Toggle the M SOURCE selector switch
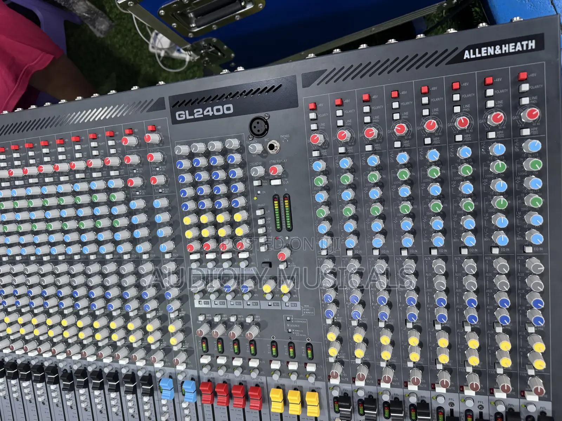Viewport: 562px width, 421px height. pos(289,330)
